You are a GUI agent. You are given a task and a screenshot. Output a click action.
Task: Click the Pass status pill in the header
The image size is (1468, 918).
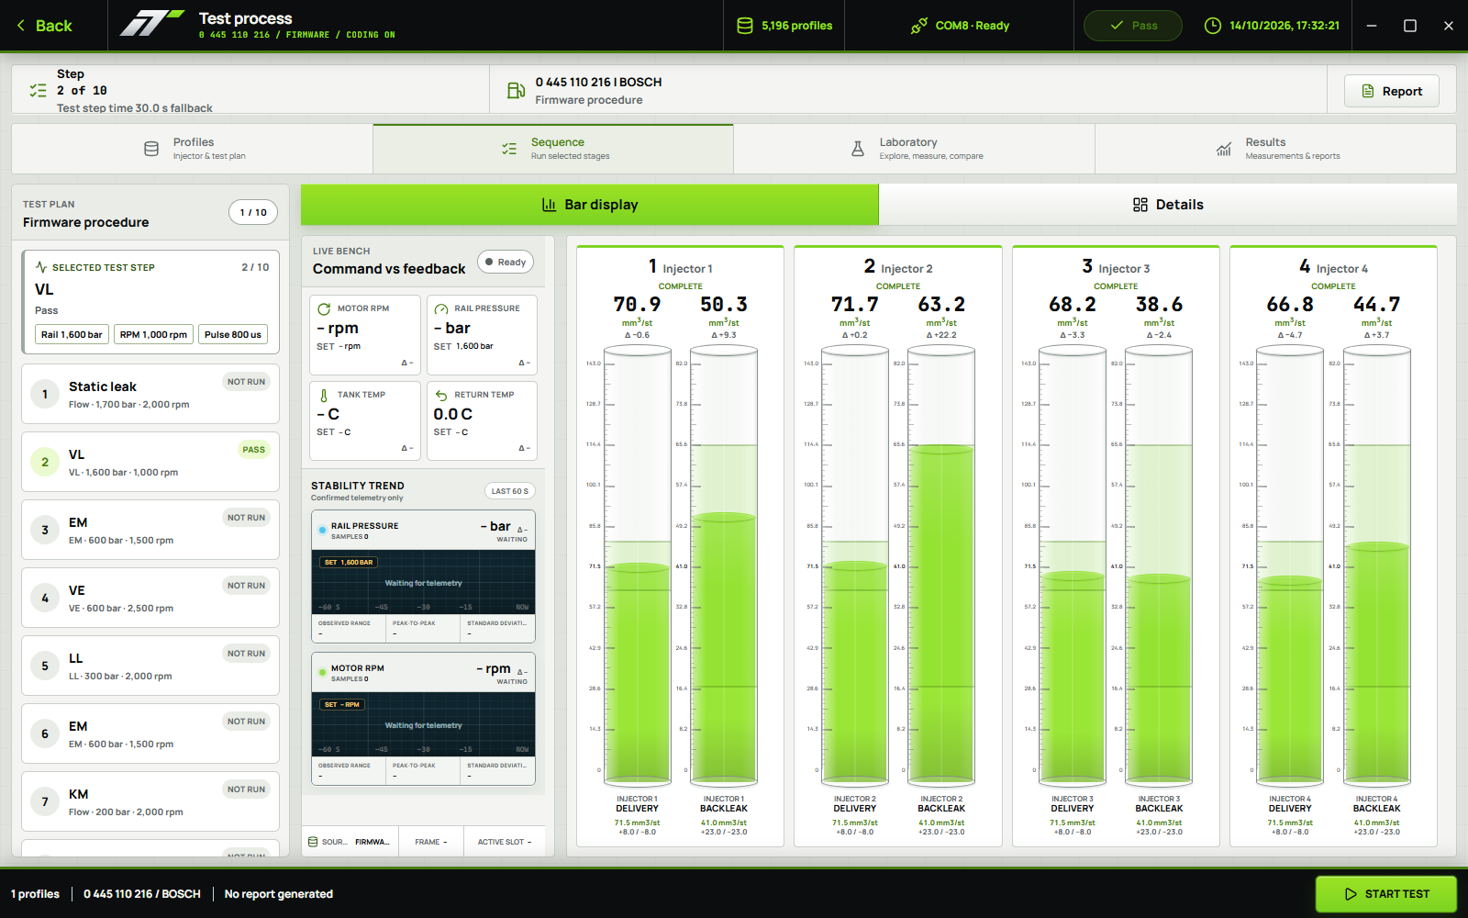(x=1133, y=26)
